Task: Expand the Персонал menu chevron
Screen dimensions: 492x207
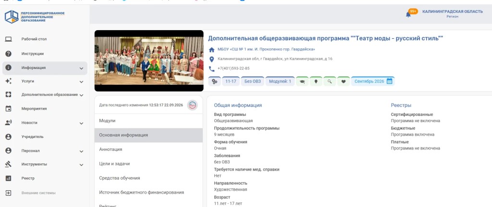Action: coord(81,151)
